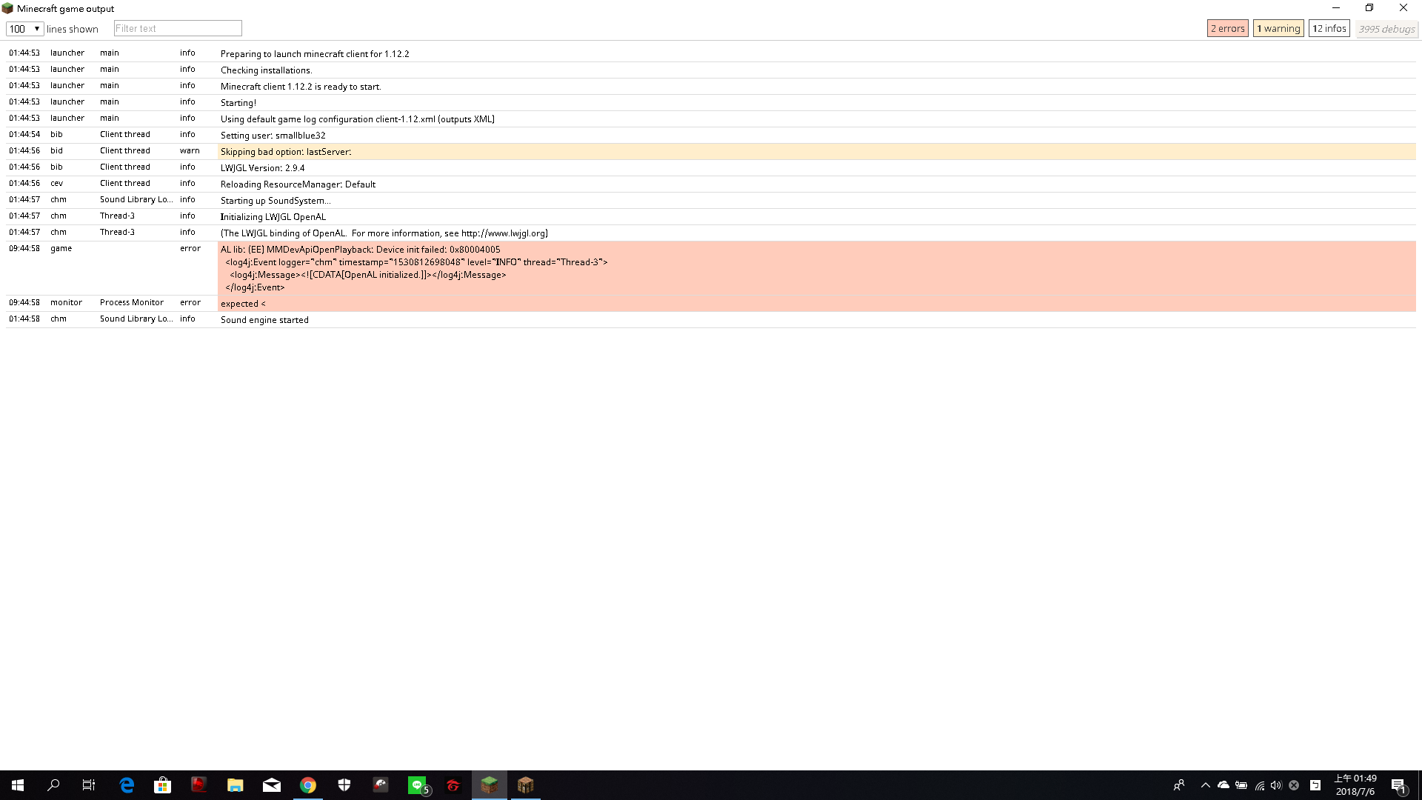Toggle the 2 errors filter
This screenshot has width=1422, height=800.
[1227, 28]
